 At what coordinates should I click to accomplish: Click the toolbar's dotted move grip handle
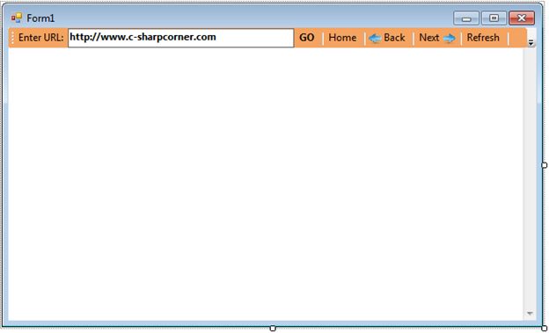tap(12, 38)
